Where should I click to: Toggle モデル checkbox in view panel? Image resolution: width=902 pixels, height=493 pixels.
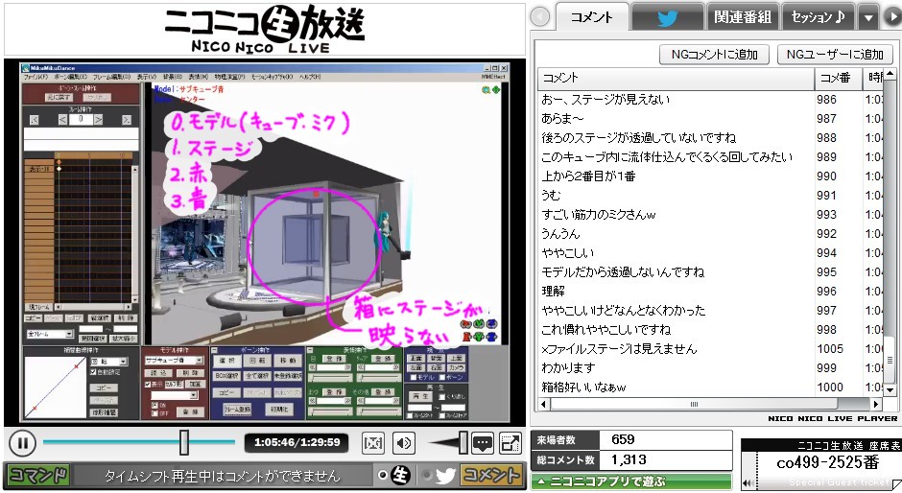coord(413,377)
